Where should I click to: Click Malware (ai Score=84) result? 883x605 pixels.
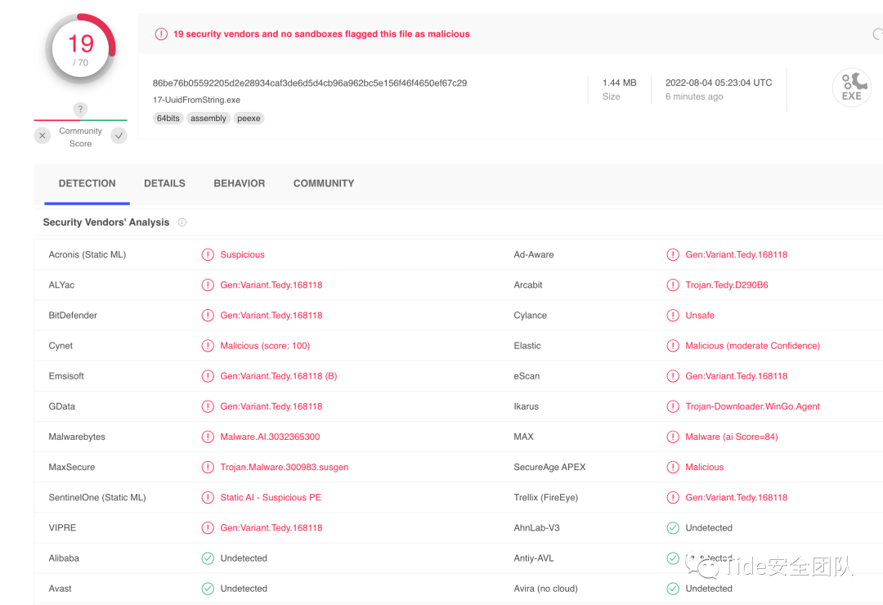coord(732,437)
